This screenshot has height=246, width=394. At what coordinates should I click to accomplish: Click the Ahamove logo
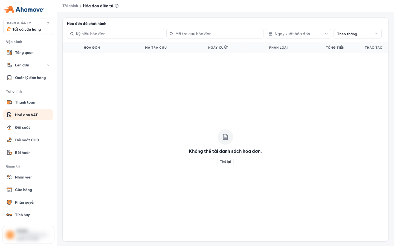click(x=24, y=9)
